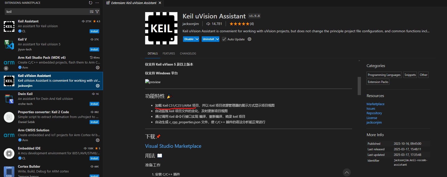Viewport: 447px width, 177px height.
Task: Toggle the Auto Update checkbox
Action: (x=224, y=39)
